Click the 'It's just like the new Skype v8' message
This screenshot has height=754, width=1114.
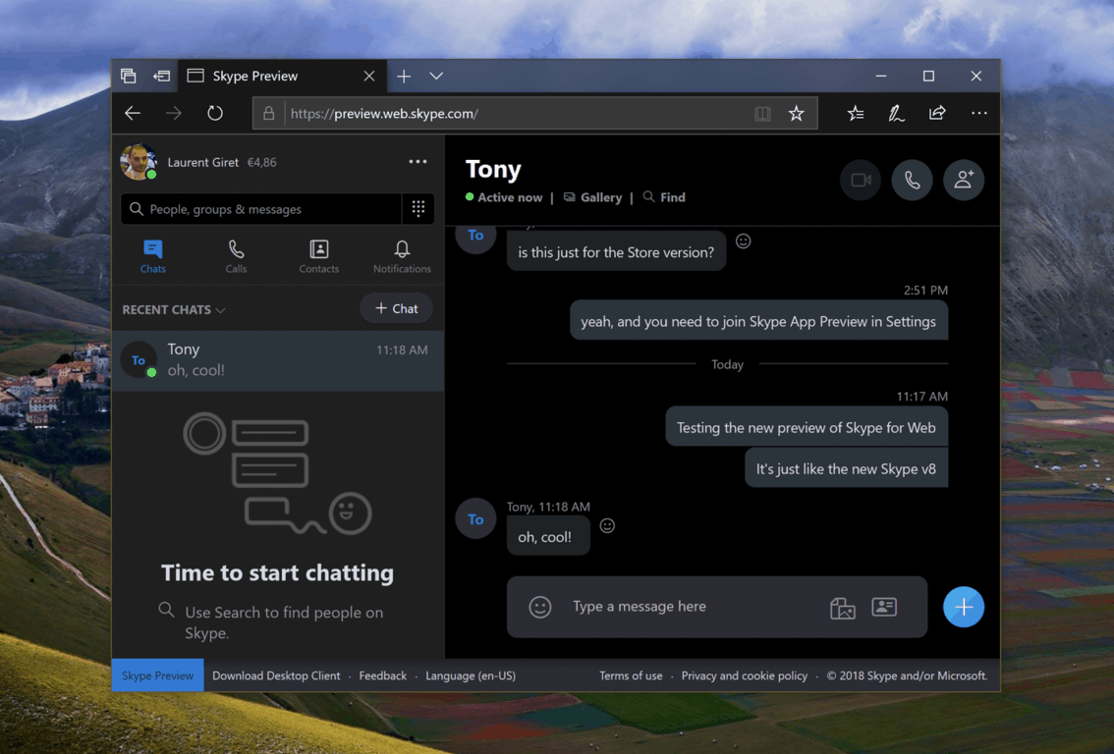click(x=846, y=468)
